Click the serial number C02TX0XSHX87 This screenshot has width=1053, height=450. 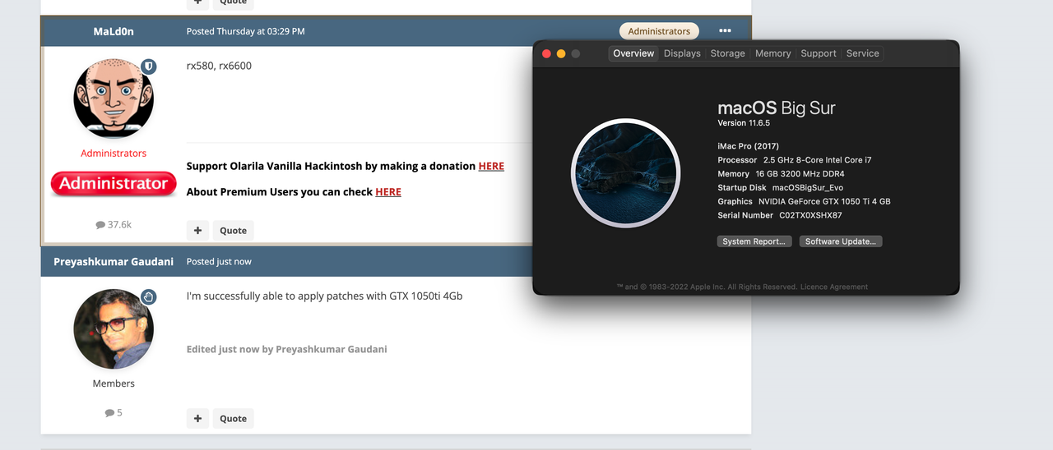point(810,215)
